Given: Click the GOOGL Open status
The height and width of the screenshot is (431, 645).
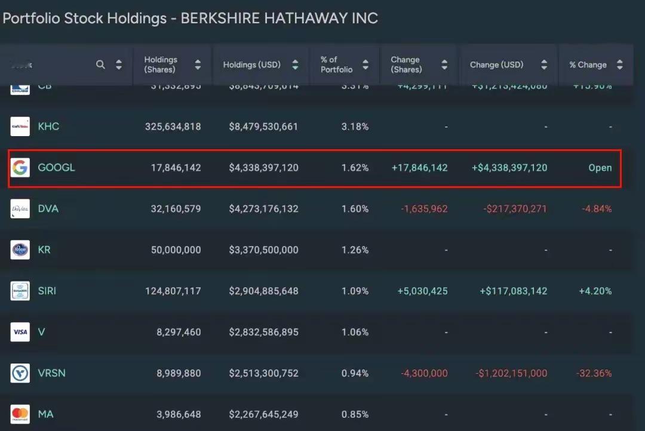Looking at the screenshot, I should pyautogui.click(x=600, y=168).
